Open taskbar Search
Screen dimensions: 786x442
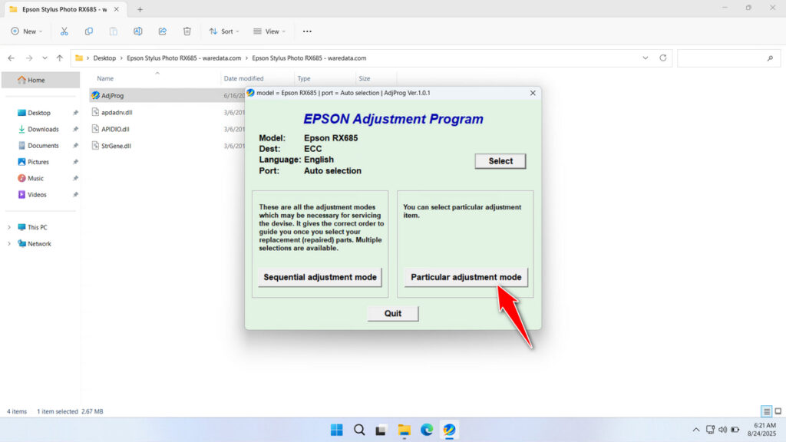(359, 430)
